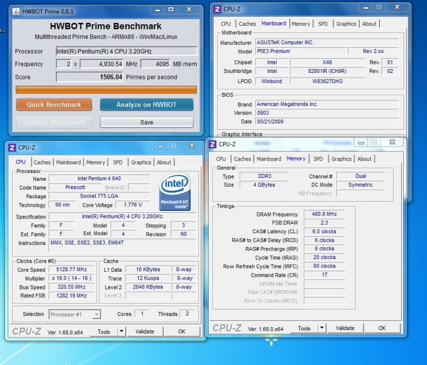
Task: Open SPD tab in CPU-Z CPU window
Action: tap(118, 162)
